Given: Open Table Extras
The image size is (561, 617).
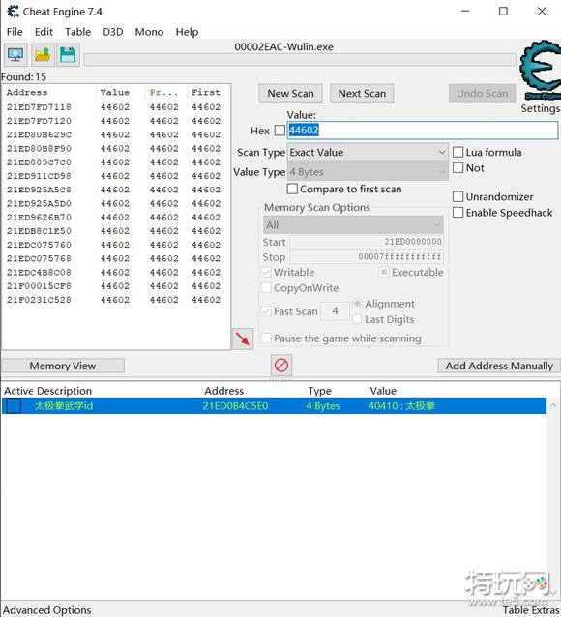Looking at the screenshot, I should click(531, 610).
